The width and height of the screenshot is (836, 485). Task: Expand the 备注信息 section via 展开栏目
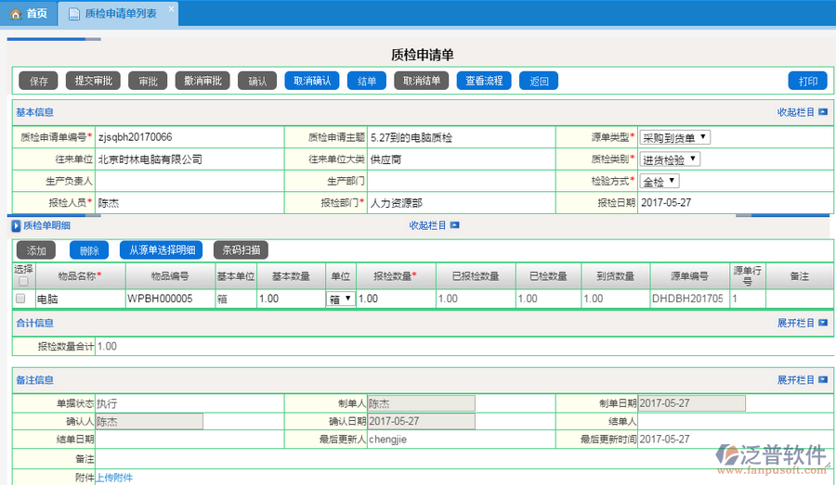[x=802, y=380]
